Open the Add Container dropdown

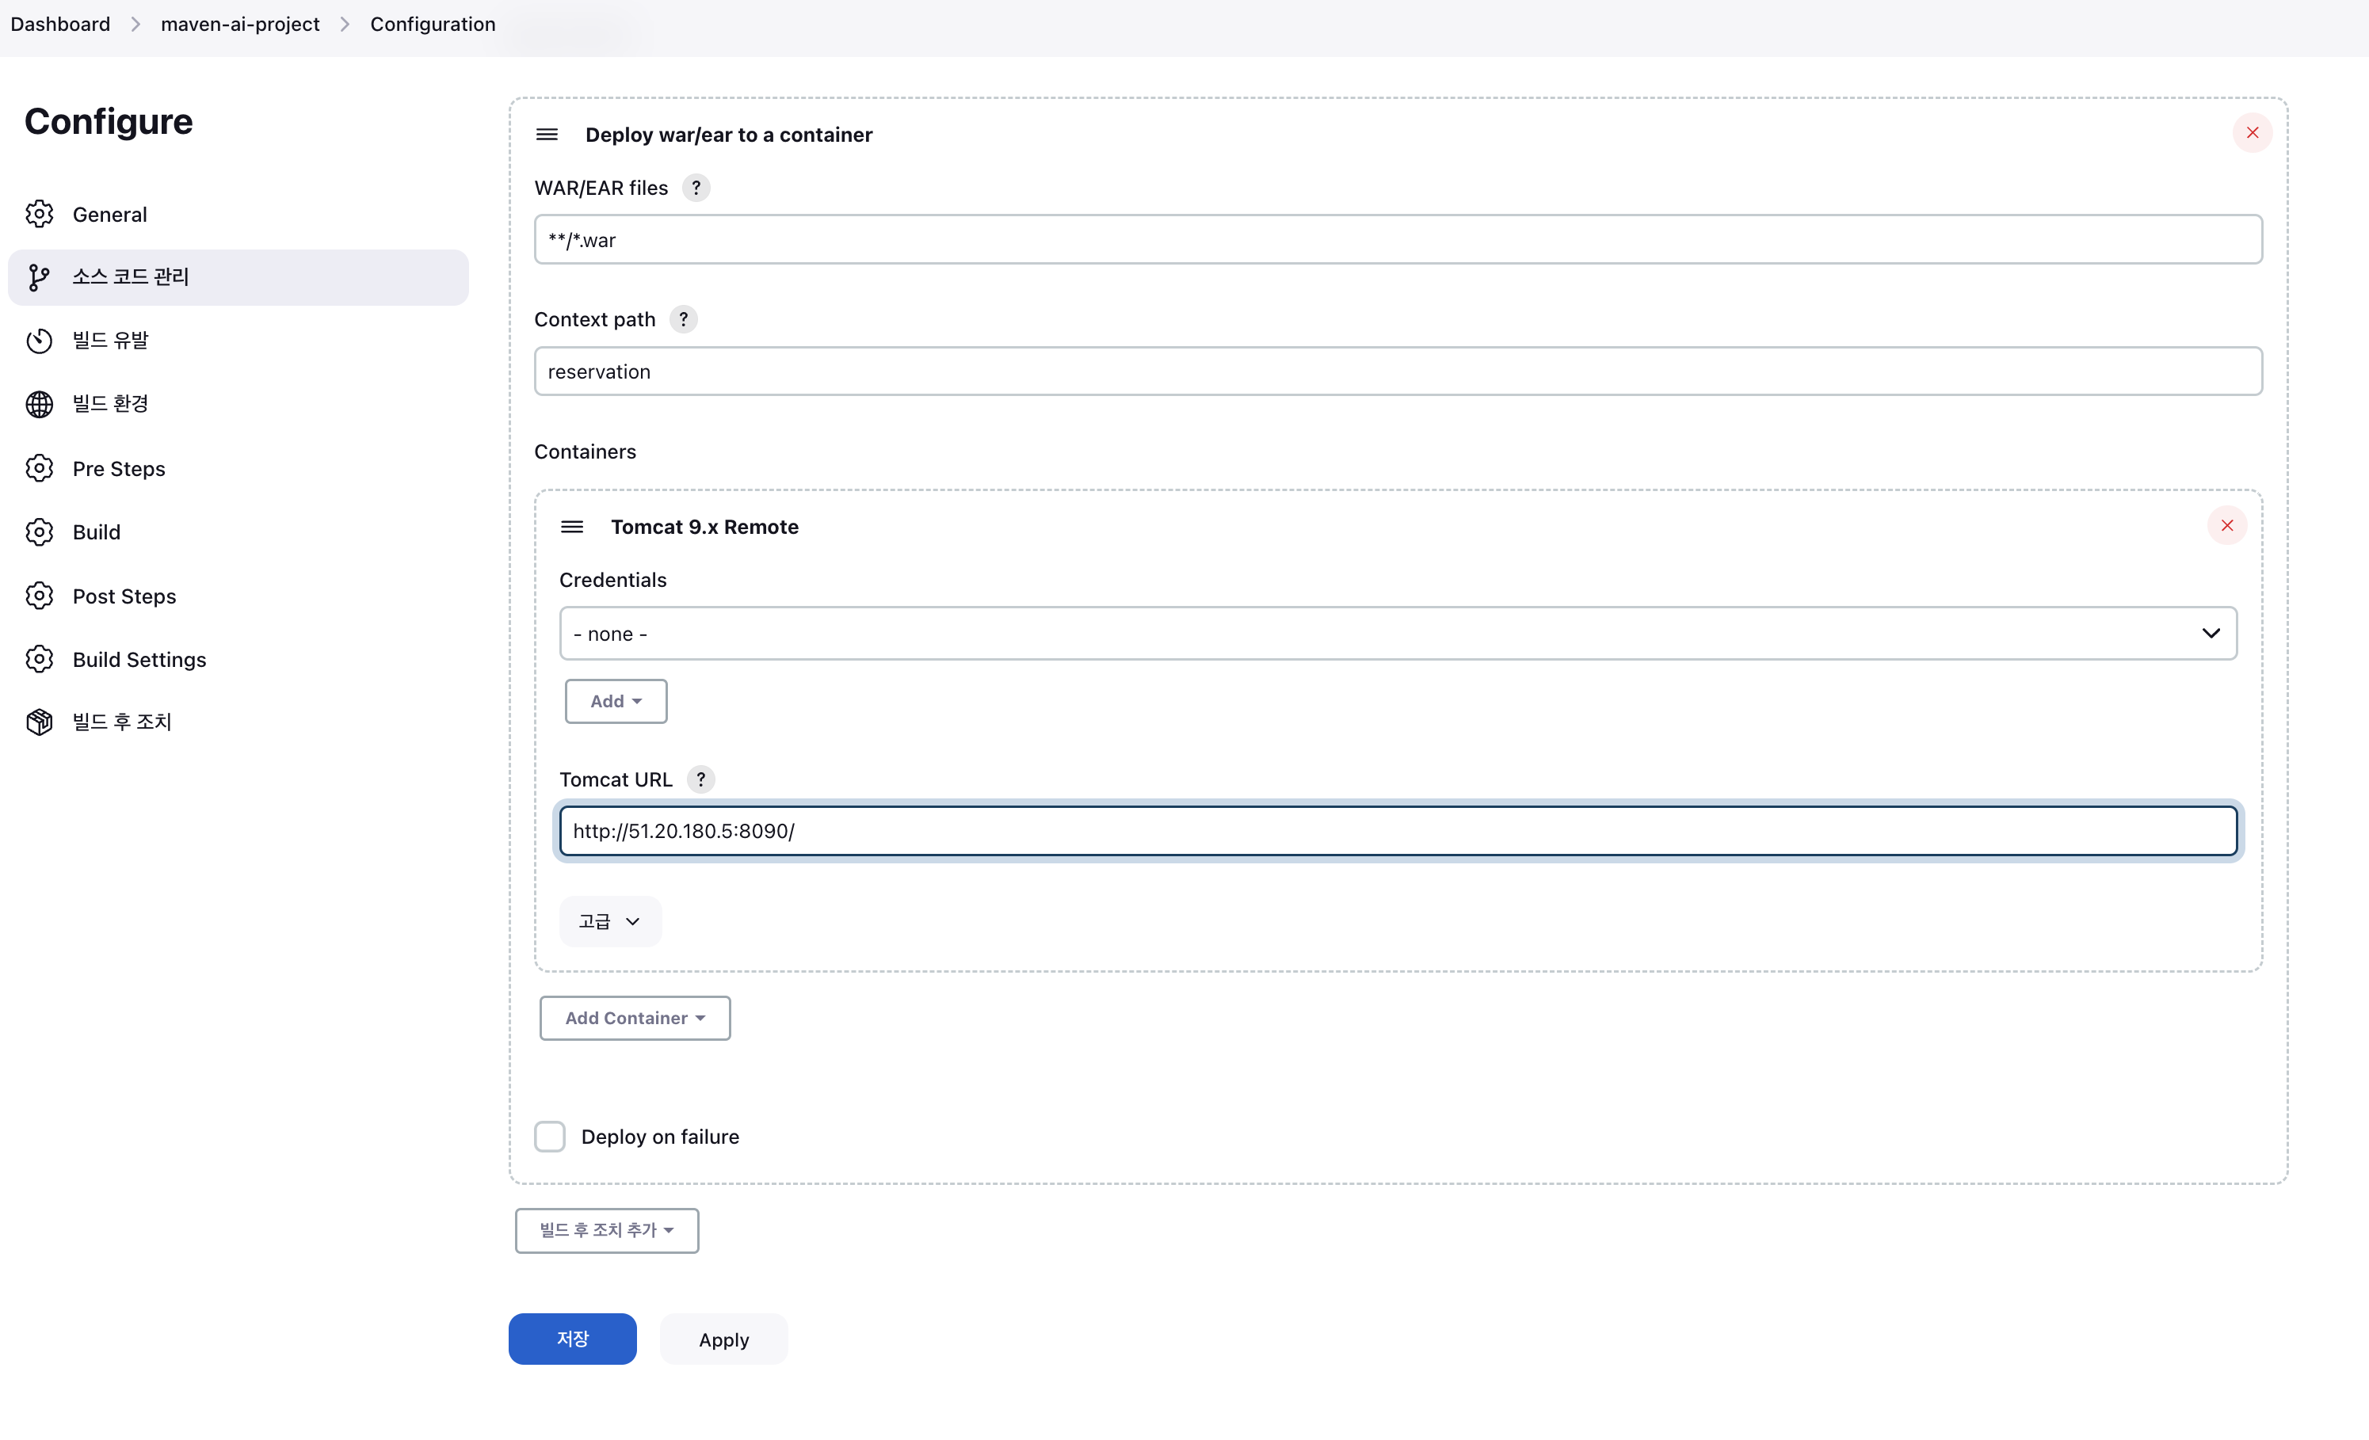click(635, 1018)
